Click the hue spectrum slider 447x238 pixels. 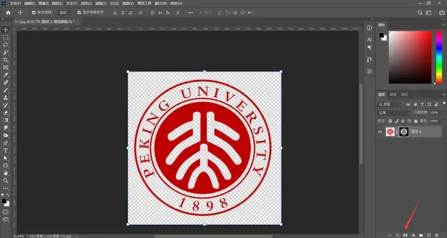click(x=439, y=57)
